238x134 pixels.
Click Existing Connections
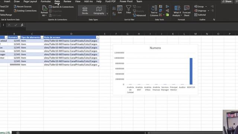click(x=25, y=11)
